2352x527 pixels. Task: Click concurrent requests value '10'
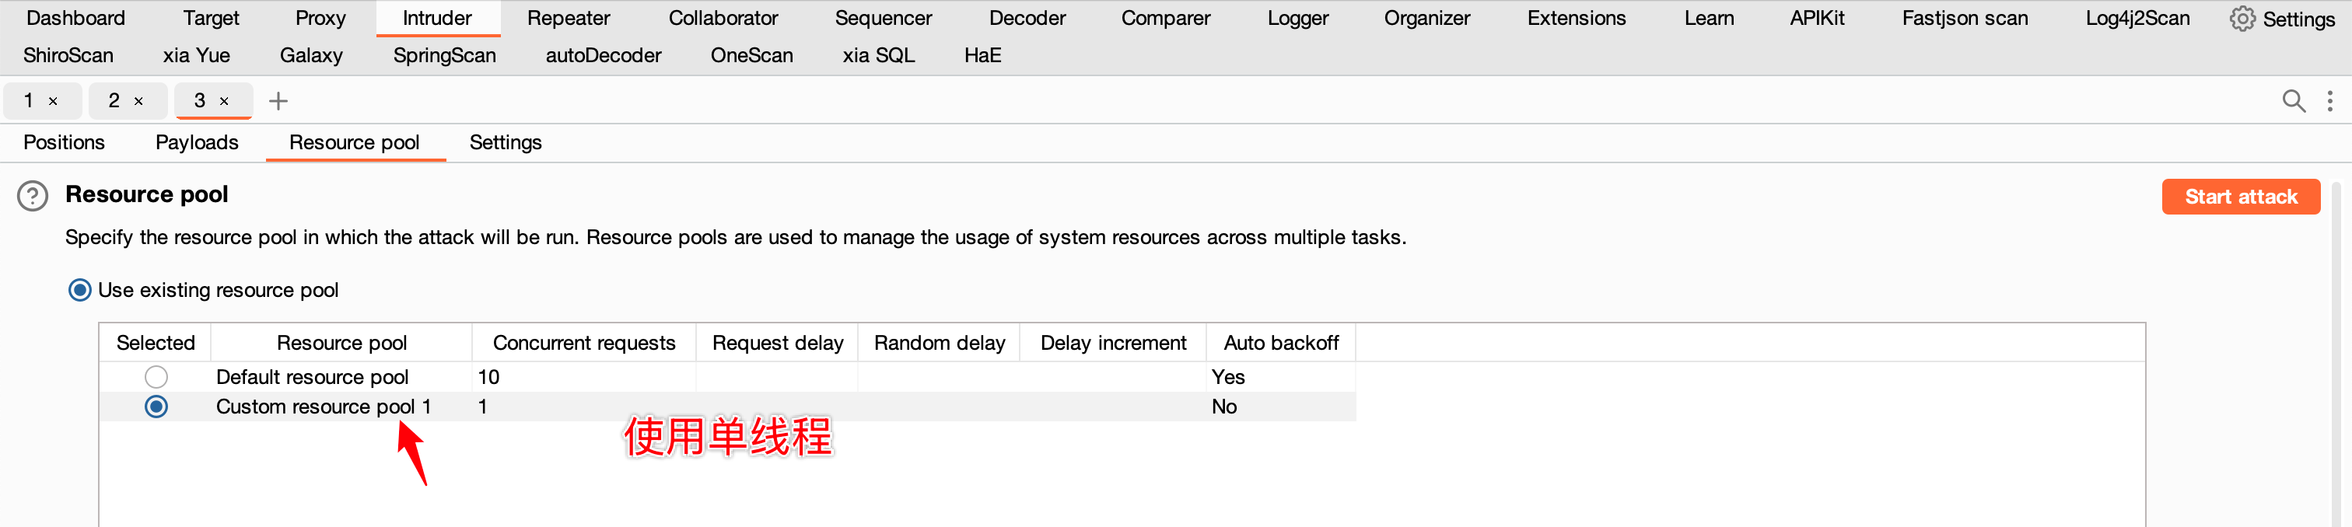488,376
